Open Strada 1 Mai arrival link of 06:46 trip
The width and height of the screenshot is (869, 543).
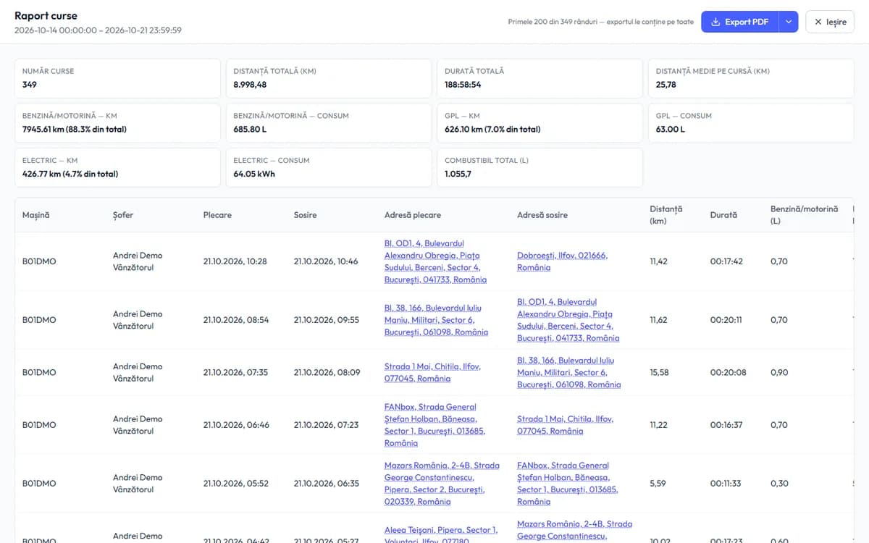(x=565, y=425)
